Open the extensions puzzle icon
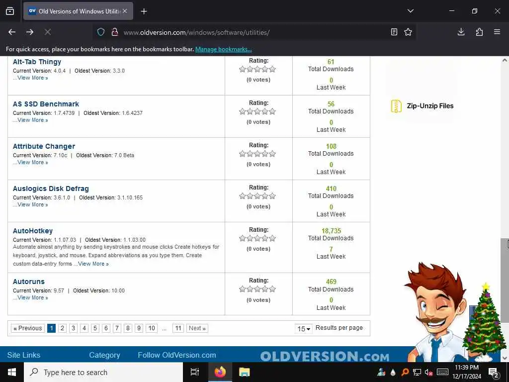This screenshot has width=509, height=382. [x=479, y=32]
